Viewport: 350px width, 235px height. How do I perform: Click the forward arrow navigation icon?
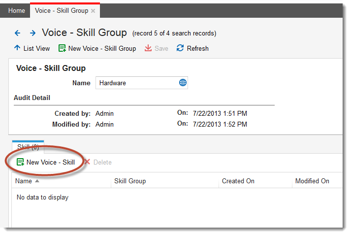point(32,33)
